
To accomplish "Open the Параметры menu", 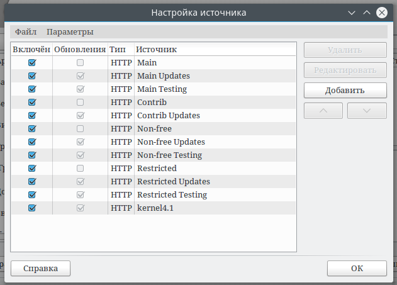I will coord(70,31).
